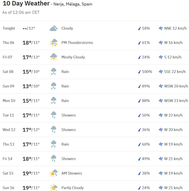Click the 10 Day Weather heading

(26, 4)
